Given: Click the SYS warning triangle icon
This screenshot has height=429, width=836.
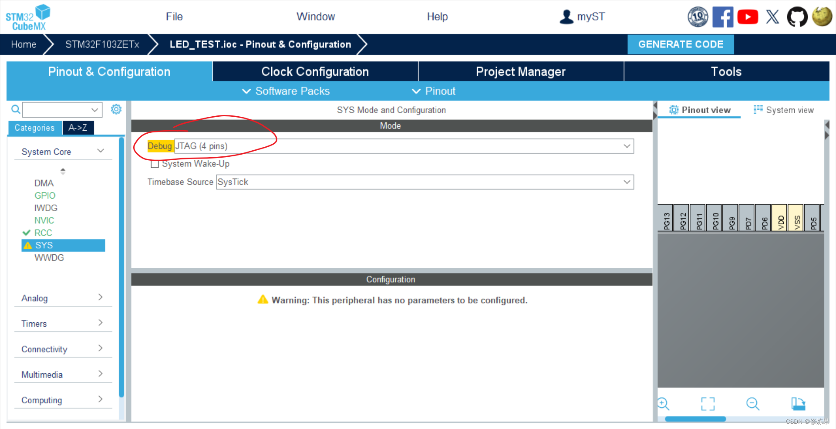Looking at the screenshot, I should tap(28, 245).
